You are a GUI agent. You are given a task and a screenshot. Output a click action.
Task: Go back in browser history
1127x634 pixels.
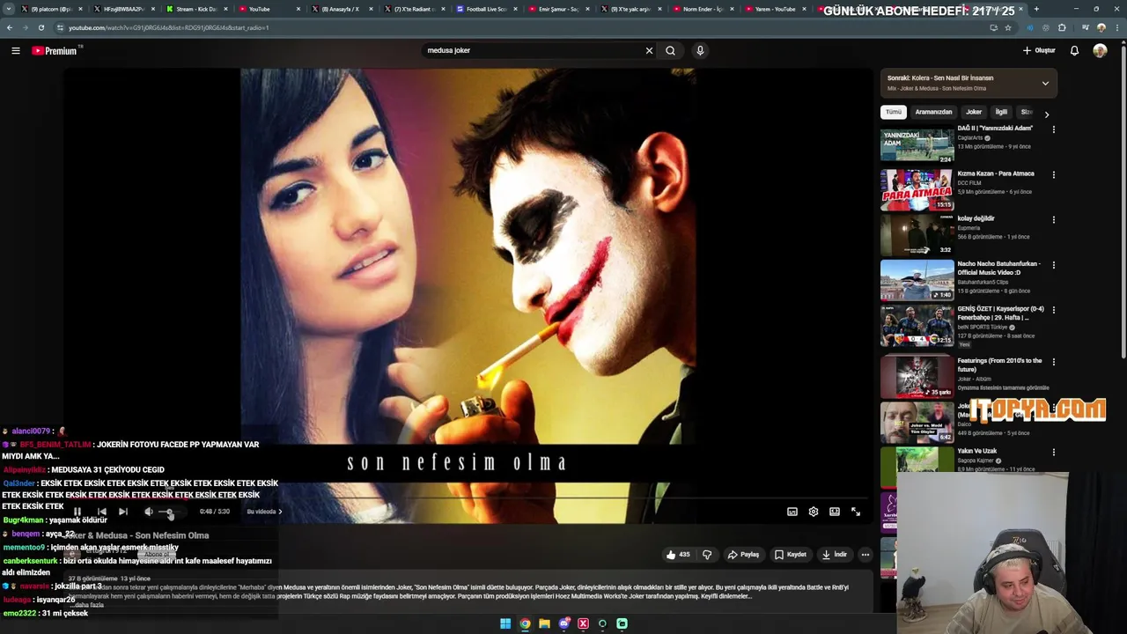(x=10, y=27)
